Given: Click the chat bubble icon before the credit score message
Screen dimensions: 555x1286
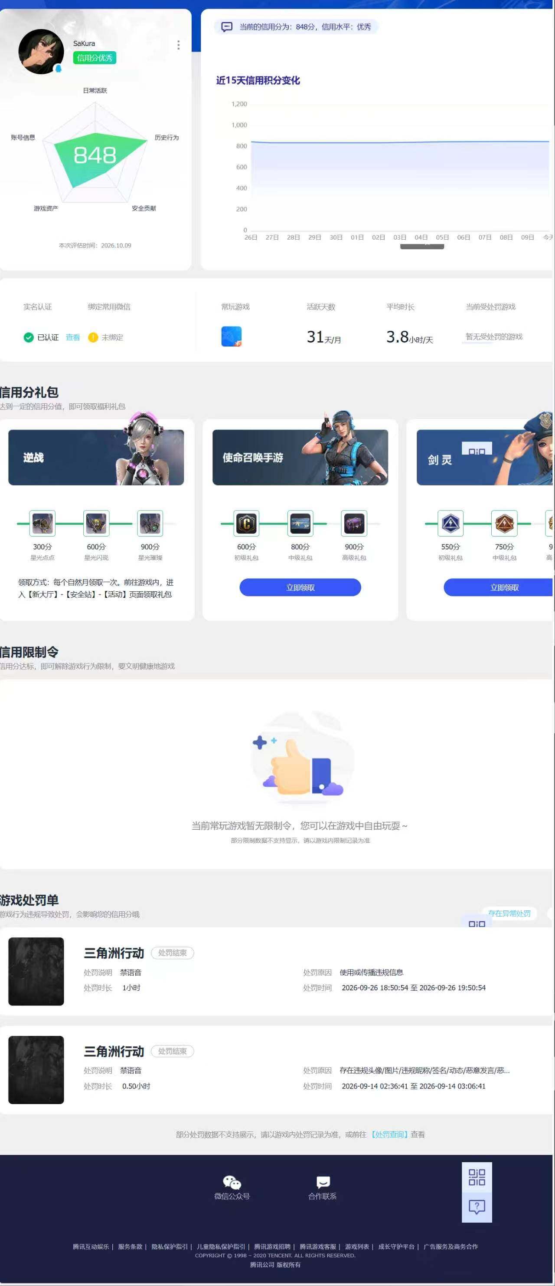Looking at the screenshot, I should pos(227,27).
